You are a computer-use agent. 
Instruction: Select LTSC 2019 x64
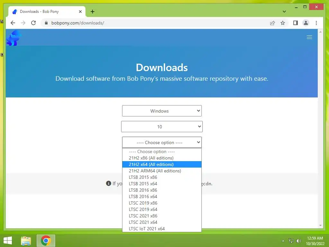[162, 209]
